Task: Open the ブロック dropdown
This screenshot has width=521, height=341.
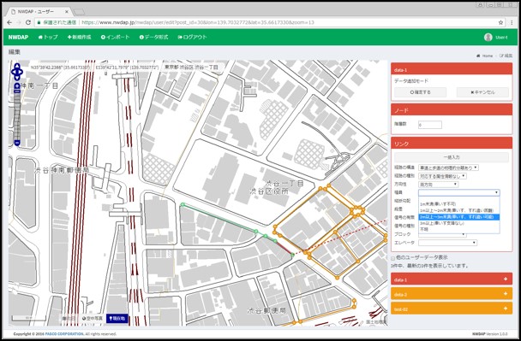Action: click(442, 235)
